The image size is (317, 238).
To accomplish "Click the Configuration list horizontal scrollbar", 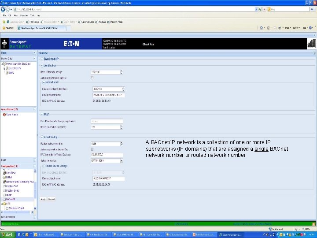I will click(17, 212).
